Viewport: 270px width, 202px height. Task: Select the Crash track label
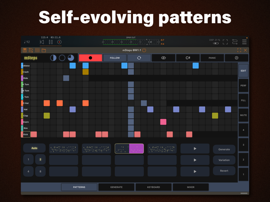point(25,72)
